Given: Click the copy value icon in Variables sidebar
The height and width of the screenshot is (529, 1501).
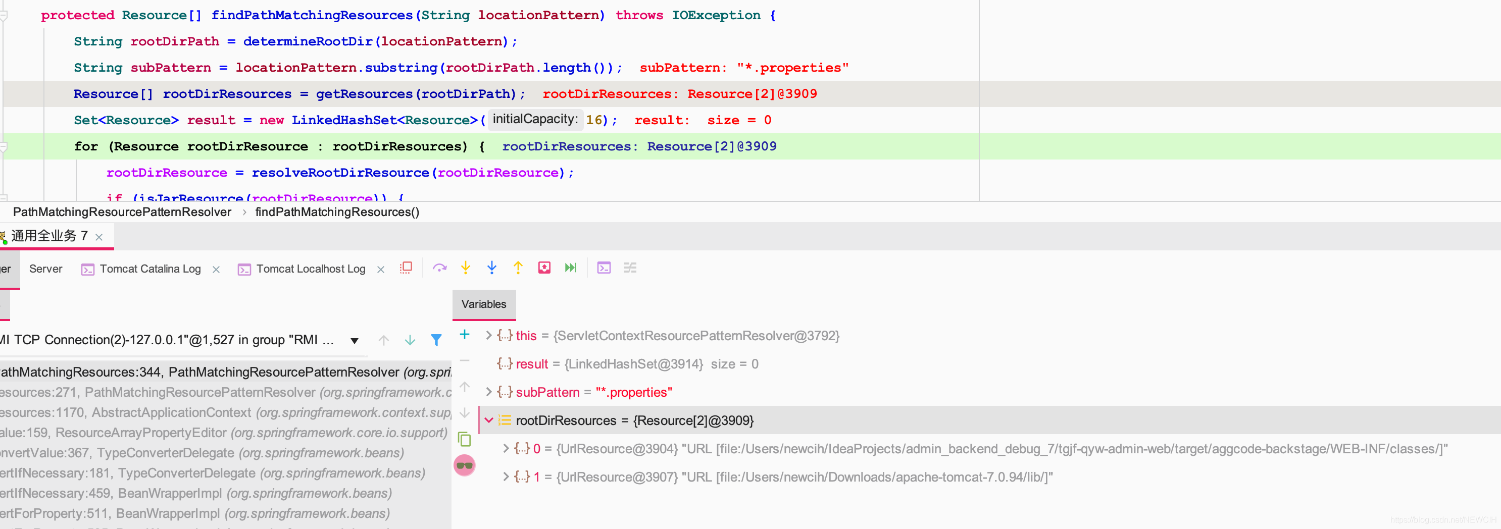Looking at the screenshot, I should point(465,439).
